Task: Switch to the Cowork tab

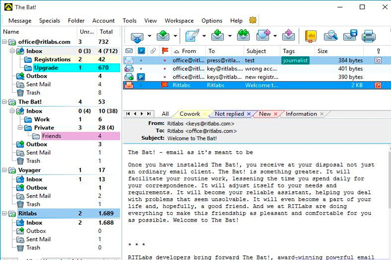Action: pos(190,114)
